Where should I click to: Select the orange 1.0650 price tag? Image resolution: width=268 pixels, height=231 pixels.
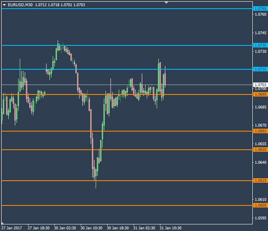260,150
